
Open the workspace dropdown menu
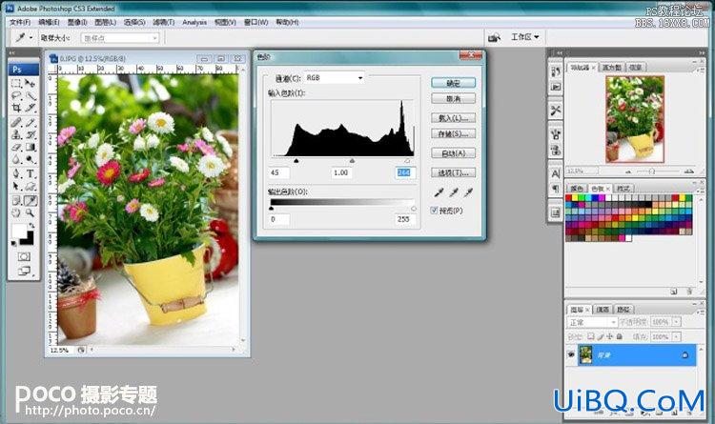525,37
